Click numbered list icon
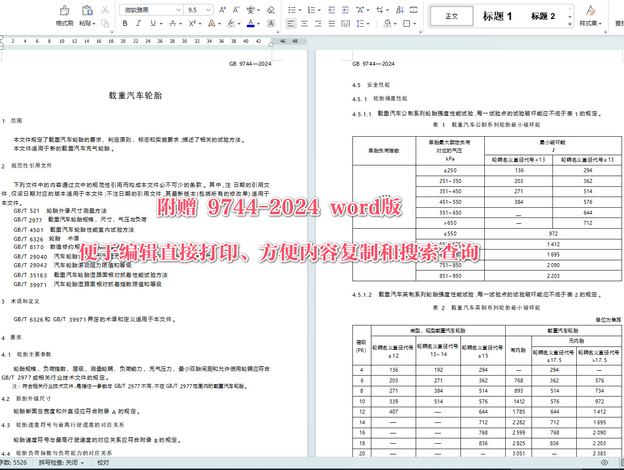This screenshot has height=470, width=624. pyautogui.click(x=311, y=10)
